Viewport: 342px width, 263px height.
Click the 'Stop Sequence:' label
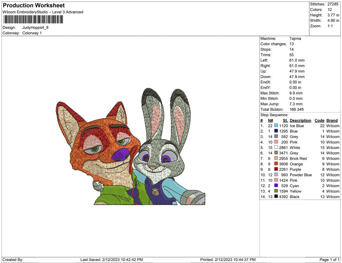pyautogui.click(x=274, y=115)
